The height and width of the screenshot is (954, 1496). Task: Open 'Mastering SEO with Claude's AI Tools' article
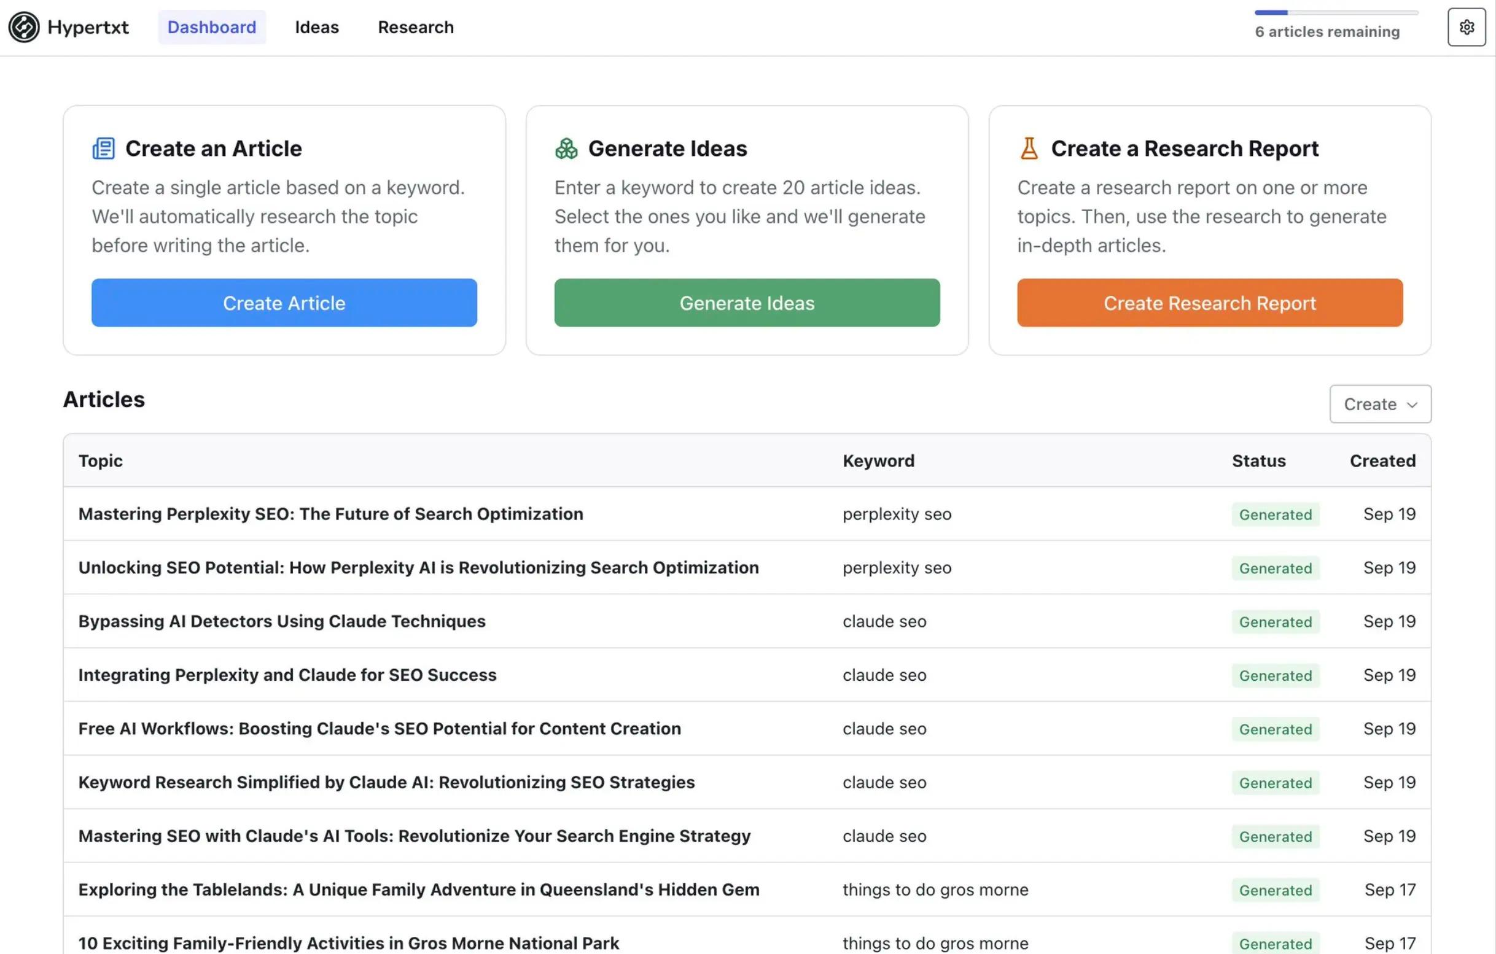click(x=415, y=836)
